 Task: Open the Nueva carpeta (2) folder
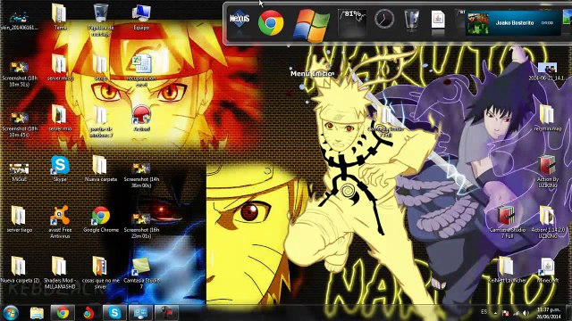pos(19,269)
